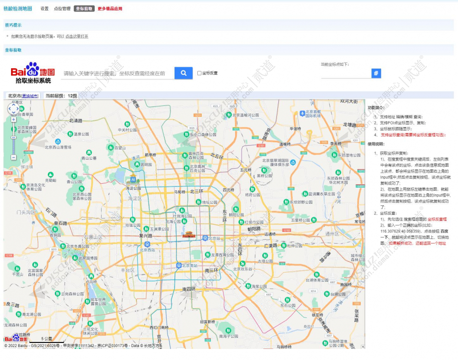Click the 朝阳公园 park marker

[x=236, y=209]
